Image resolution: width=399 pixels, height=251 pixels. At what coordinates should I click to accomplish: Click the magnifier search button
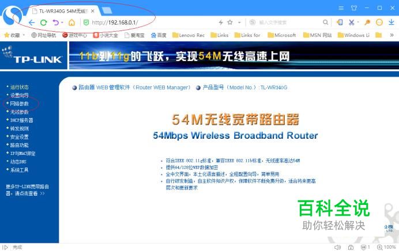(x=325, y=22)
